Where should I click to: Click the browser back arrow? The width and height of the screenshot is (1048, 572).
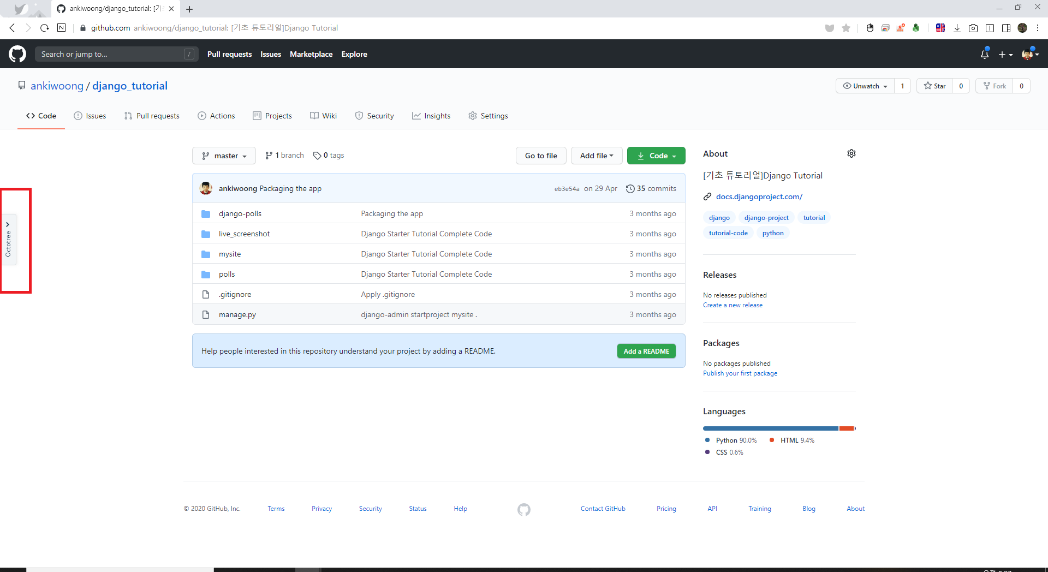click(x=13, y=28)
